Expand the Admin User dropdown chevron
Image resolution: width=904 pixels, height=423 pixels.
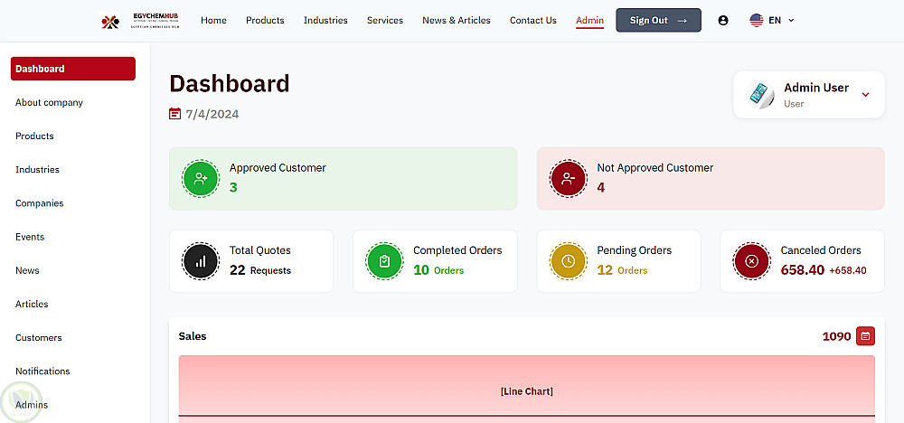865,95
